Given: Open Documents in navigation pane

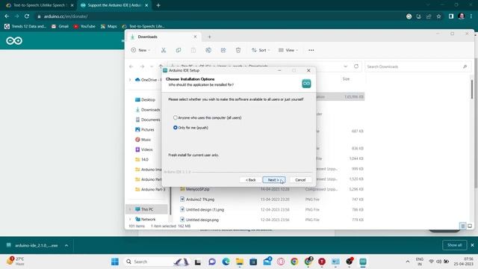Looking at the screenshot, I should 148,120.
